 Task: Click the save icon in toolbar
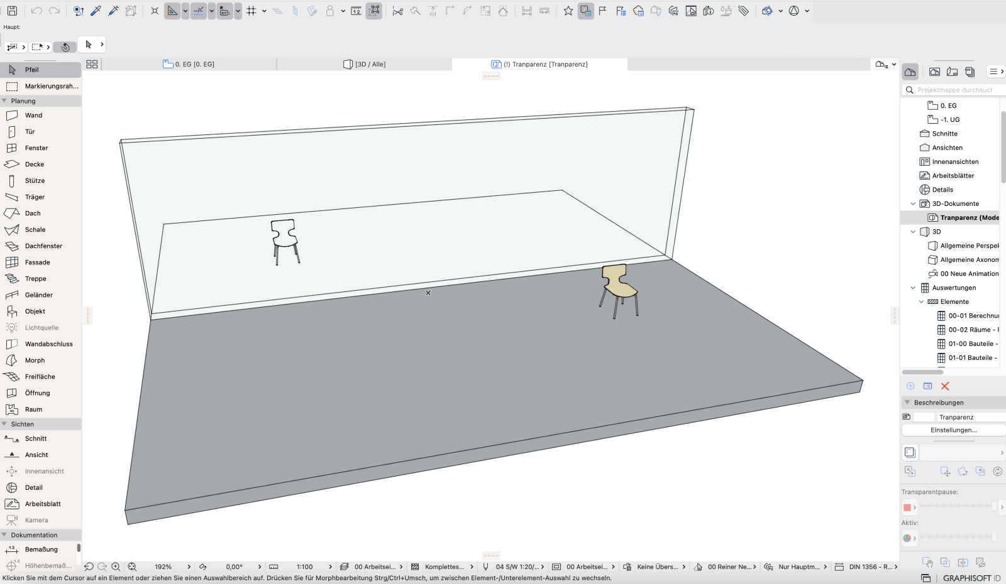[x=12, y=11]
